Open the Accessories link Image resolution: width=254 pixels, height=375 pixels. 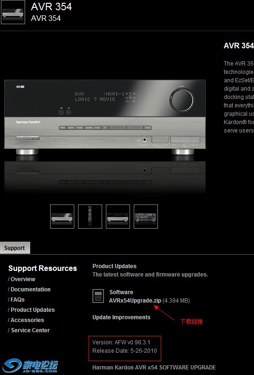[x=27, y=320]
